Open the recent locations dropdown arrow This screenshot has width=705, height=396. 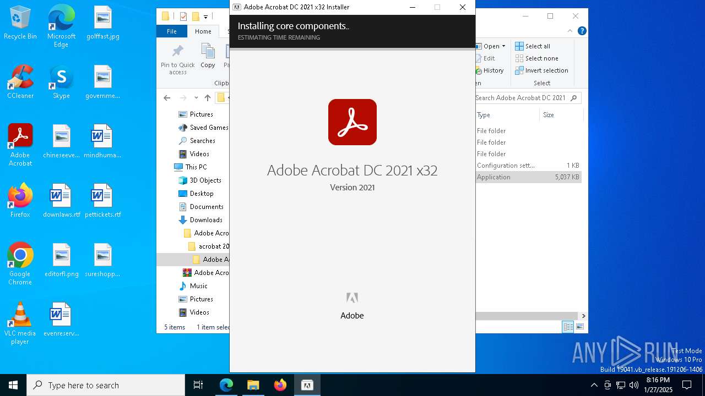pyautogui.click(x=196, y=98)
